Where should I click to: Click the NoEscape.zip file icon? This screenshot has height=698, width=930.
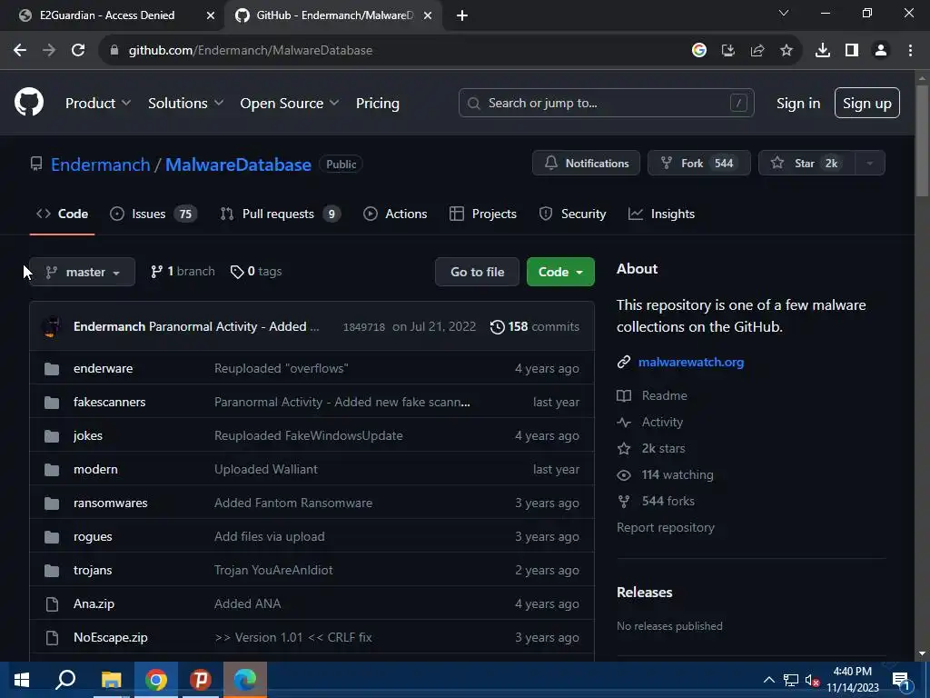52,637
